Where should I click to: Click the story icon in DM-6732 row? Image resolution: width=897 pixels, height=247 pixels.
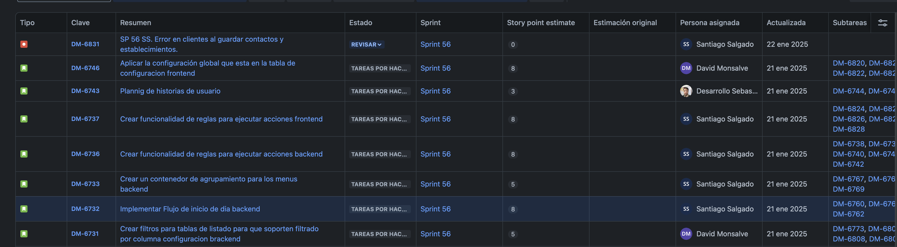(x=24, y=209)
